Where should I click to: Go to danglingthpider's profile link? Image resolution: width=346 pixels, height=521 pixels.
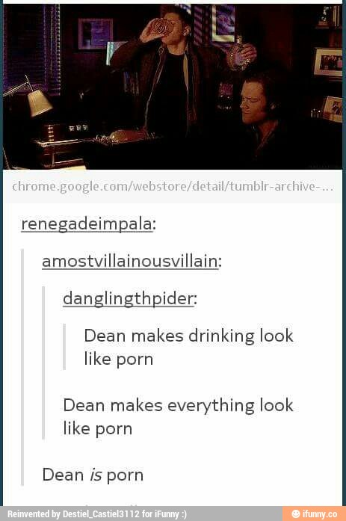click(128, 298)
